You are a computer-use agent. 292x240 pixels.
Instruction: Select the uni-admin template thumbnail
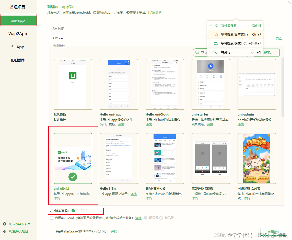click(x=257, y=84)
